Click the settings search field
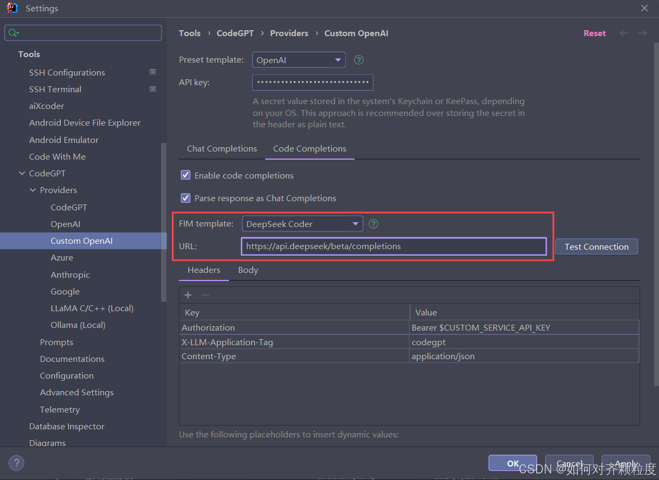659x480 pixels. click(83, 33)
